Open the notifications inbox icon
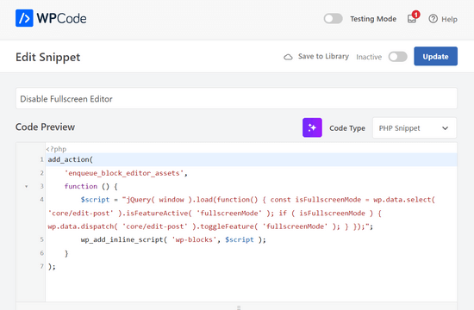This screenshot has height=310, width=474. point(412,19)
